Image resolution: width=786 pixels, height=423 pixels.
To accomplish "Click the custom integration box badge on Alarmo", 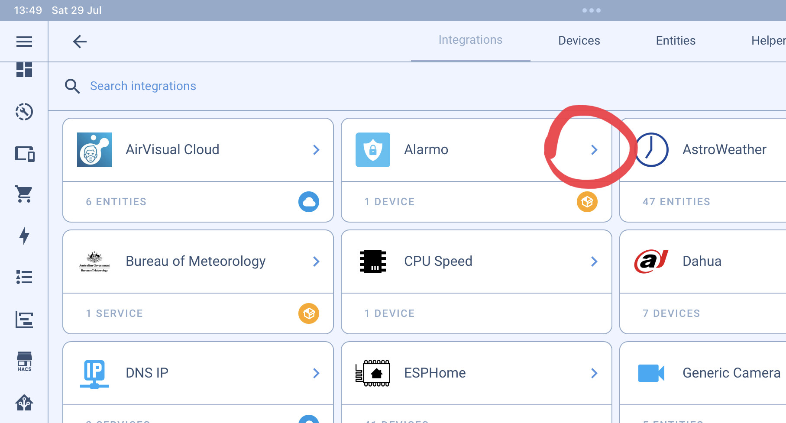I will (587, 202).
